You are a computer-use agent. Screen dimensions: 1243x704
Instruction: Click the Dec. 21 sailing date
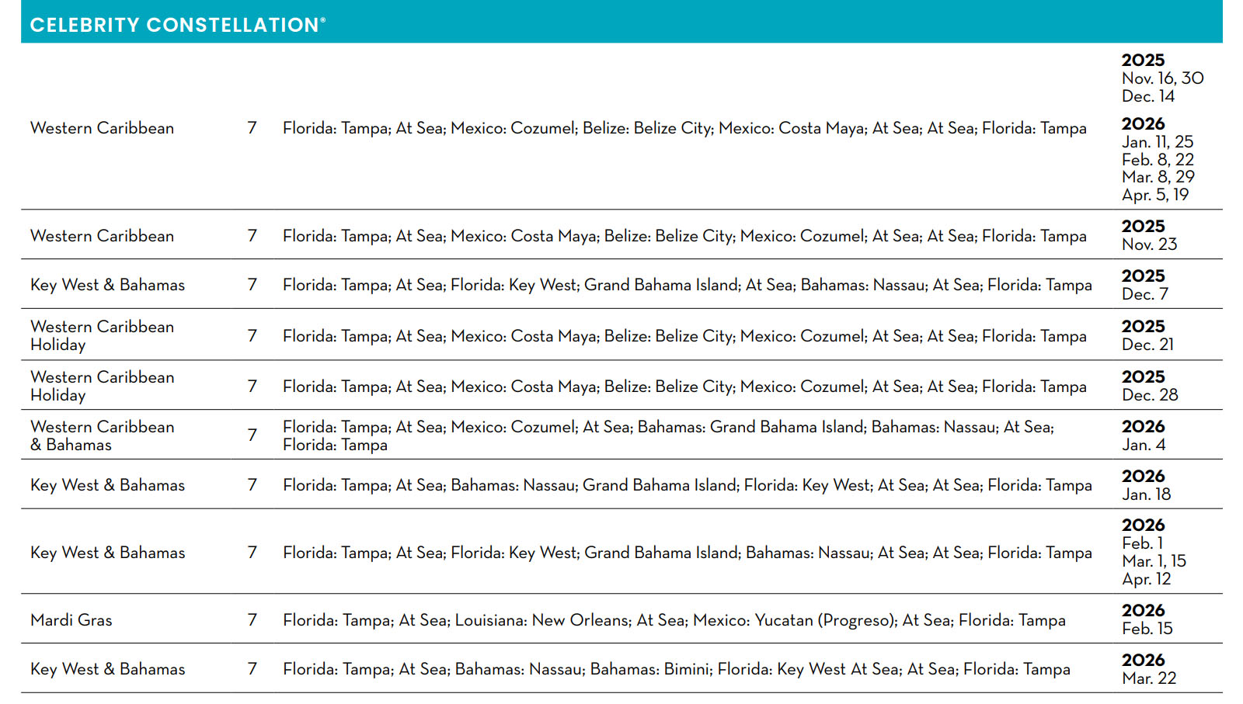pyautogui.click(x=1147, y=345)
